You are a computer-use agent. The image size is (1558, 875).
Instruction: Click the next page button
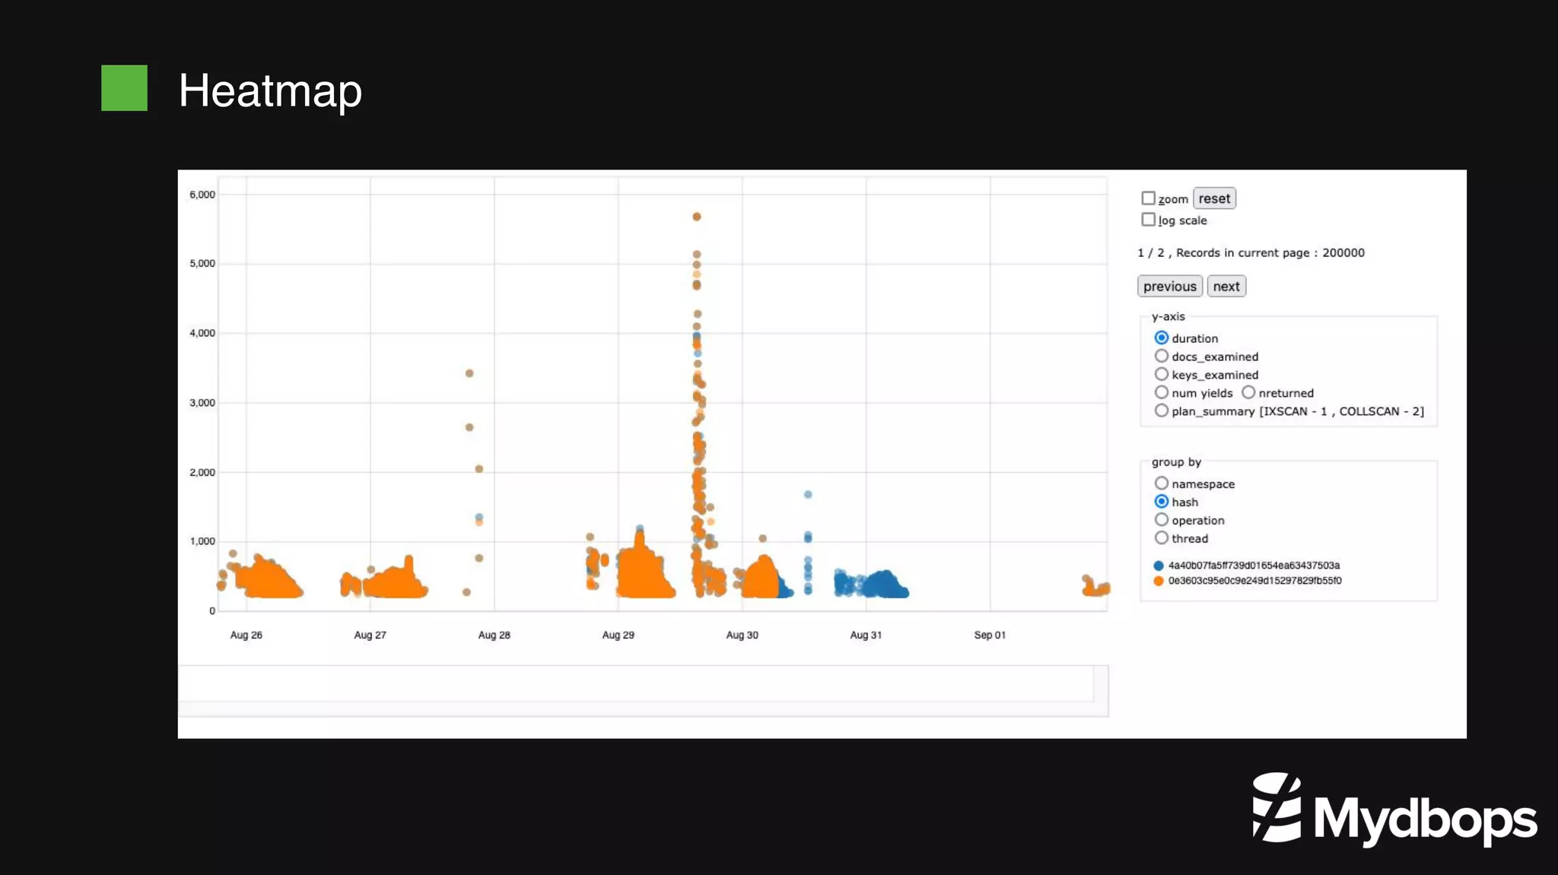click(x=1226, y=287)
